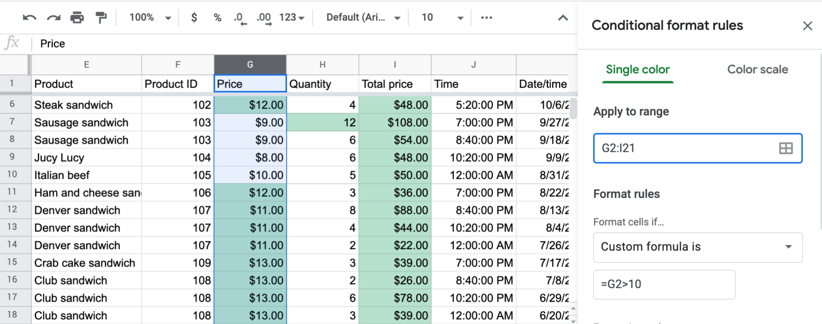The height and width of the screenshot is (324, 822).
Task: Select the Single color tab
Action: tap(637, 70)
